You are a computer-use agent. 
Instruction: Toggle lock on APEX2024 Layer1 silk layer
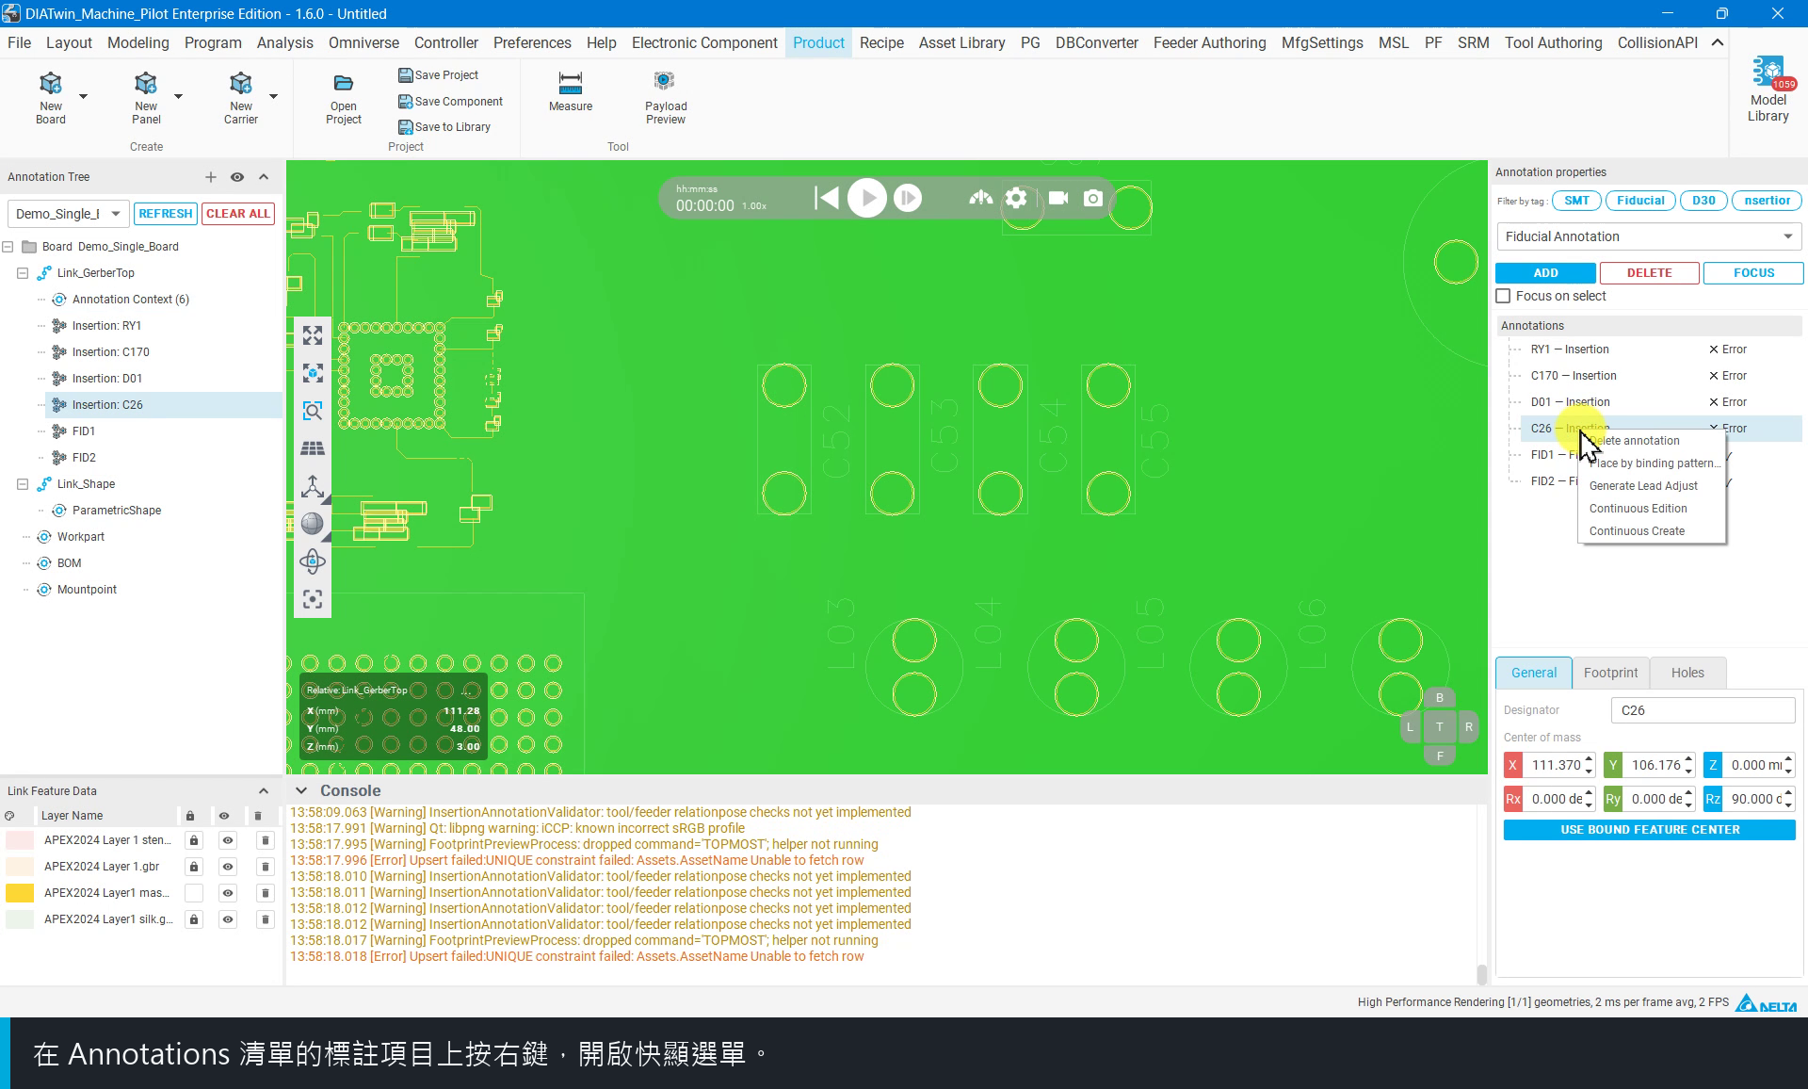point(194,919)
